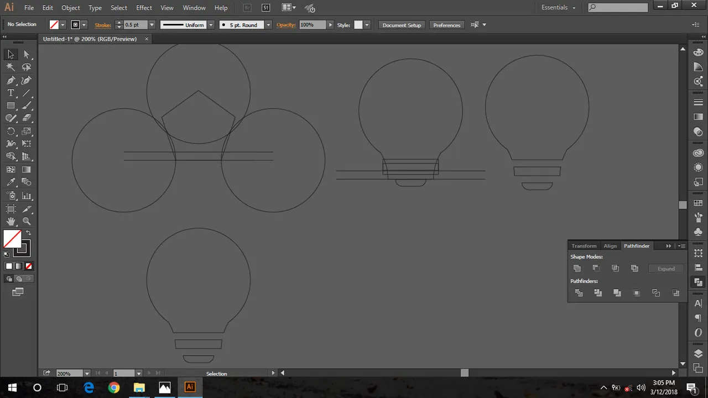Apply Divide pathfinder
Viewport: 708px width, 398px height.
[579, 293]
